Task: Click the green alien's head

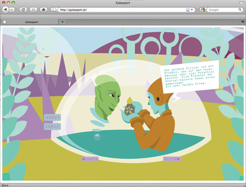Action: pyautogui.click(x=107, y=97)
